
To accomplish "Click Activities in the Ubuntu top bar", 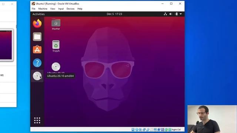I will coord(39,14).
